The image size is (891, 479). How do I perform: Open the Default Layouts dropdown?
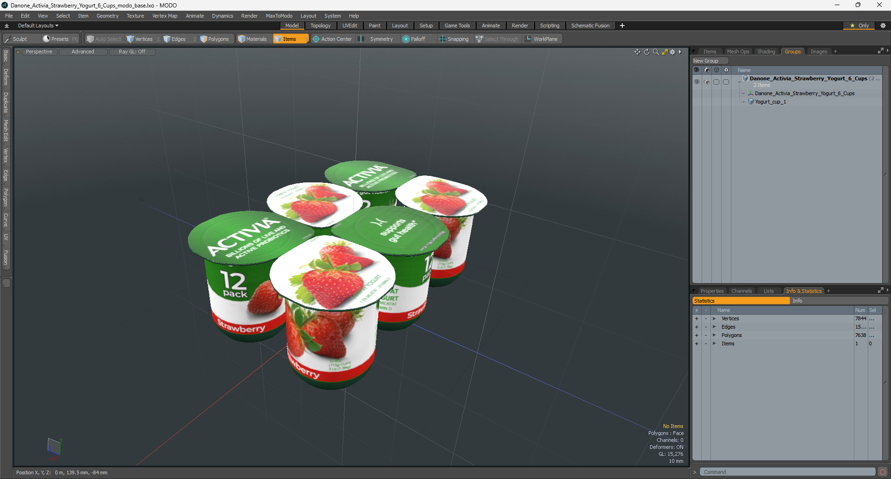pos(38,26)
